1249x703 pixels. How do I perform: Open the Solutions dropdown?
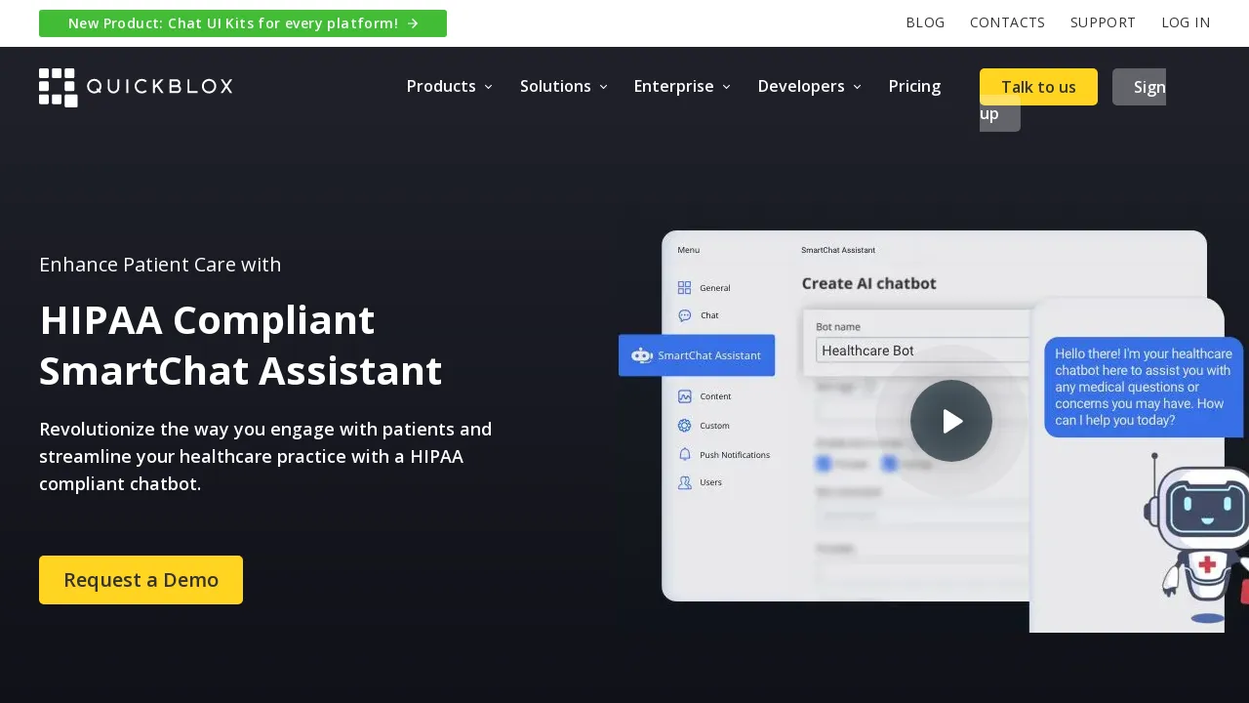point(563,87)
